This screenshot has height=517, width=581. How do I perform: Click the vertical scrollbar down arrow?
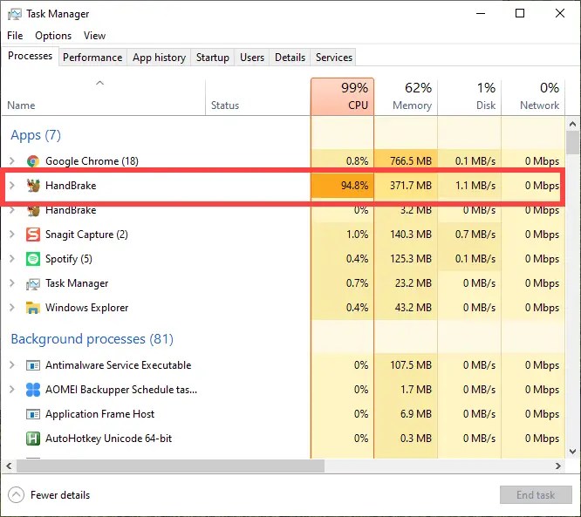click(x=572, y=452)
